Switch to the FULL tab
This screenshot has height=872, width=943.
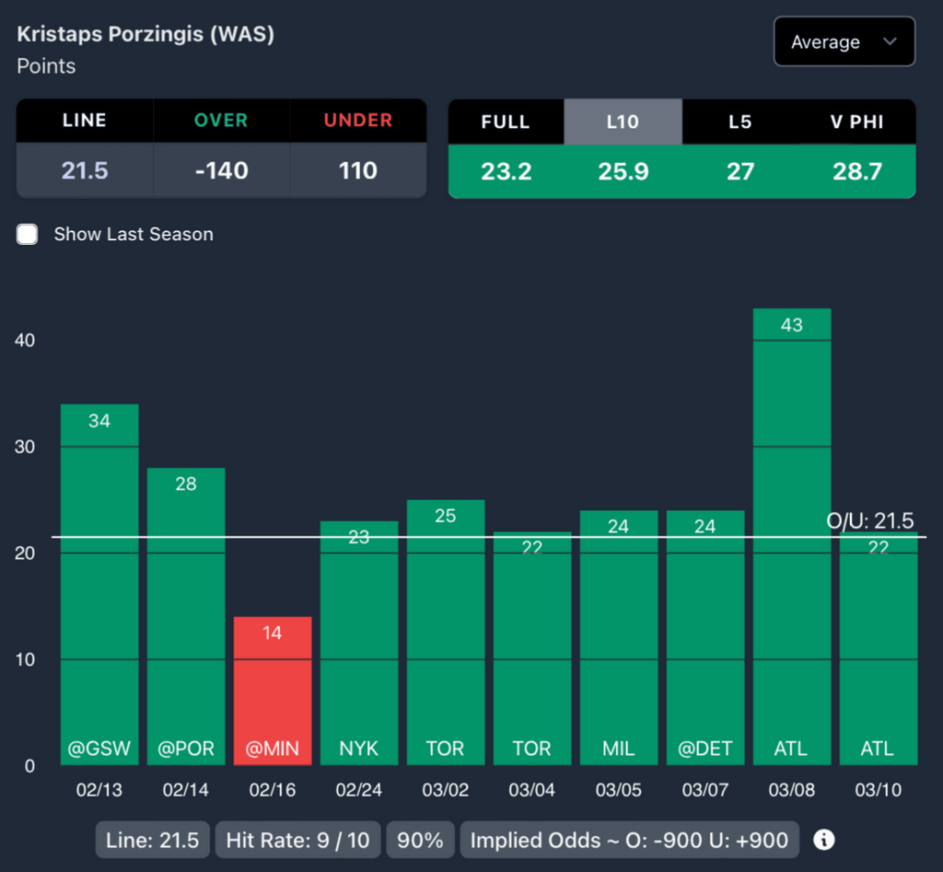(506, 122)
